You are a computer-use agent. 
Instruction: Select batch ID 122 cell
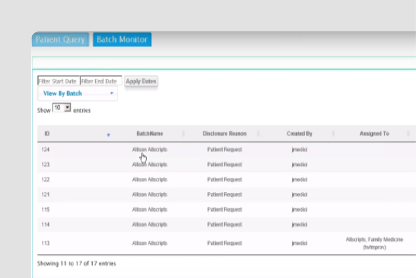point(46,179)
